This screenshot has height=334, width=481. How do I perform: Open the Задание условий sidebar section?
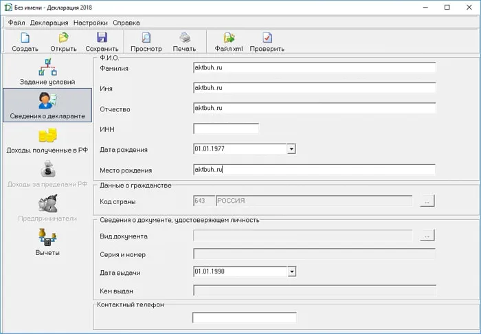47,71
